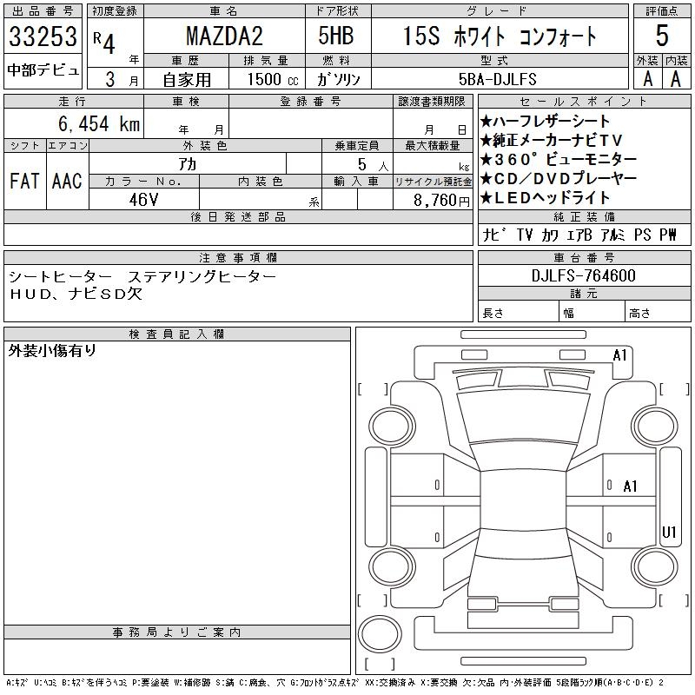Screen dimensions: 695x695
Task: Click lot number 33253
Action: [43, 36]
